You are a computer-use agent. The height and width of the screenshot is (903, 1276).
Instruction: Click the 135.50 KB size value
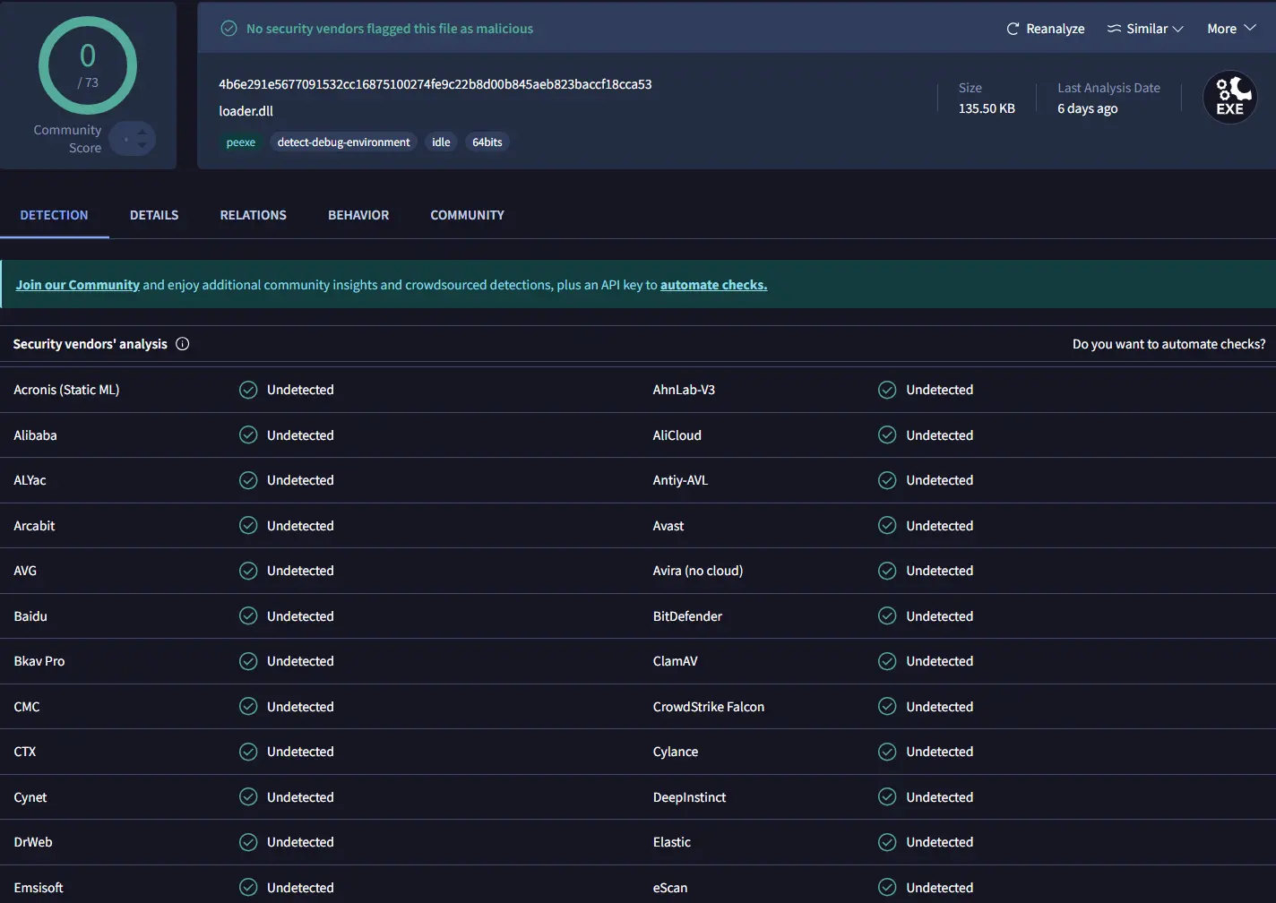(987, 108)
